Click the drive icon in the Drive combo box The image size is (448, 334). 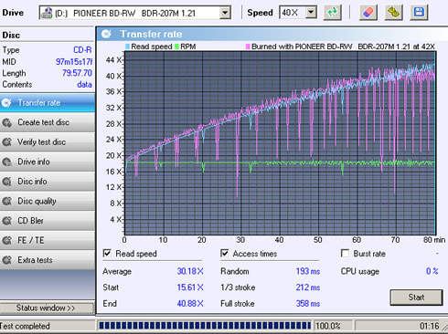(x=47, y=13)
